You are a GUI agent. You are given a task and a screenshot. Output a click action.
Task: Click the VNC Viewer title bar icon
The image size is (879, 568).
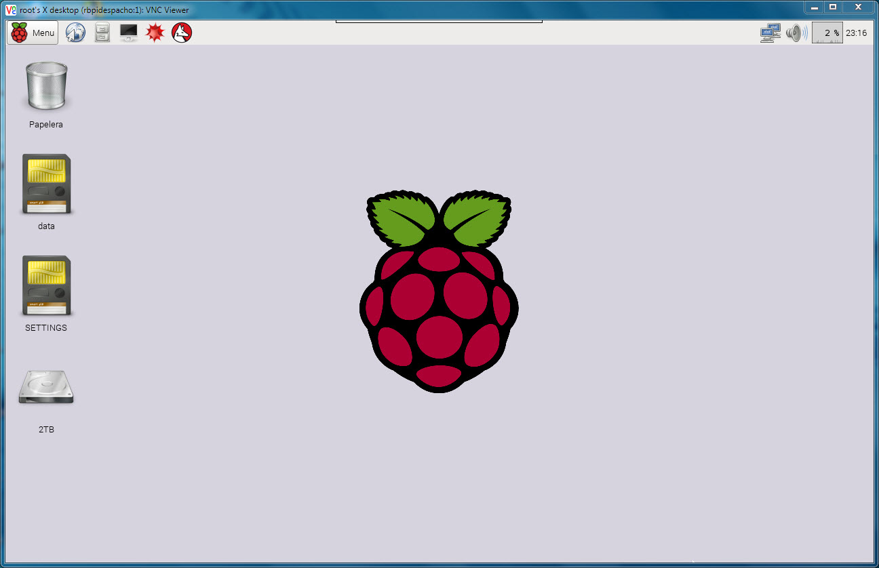click(11, 9)
